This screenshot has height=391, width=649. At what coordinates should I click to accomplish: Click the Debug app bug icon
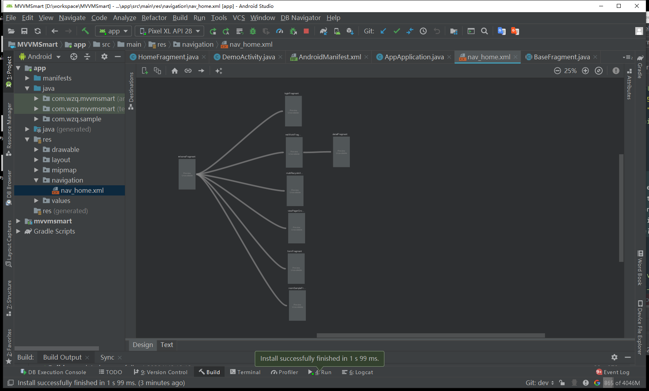click(253, 31)
